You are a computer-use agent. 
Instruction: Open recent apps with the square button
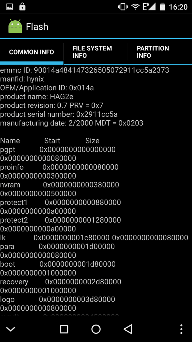[x=64, y=329]
